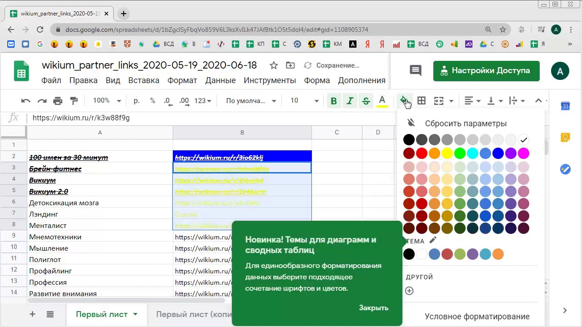Click the Fill color bucket icon

404,101
